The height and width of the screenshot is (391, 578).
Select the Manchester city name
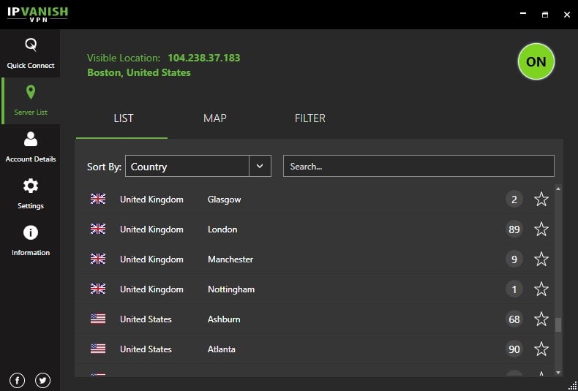tap(230, 259)
